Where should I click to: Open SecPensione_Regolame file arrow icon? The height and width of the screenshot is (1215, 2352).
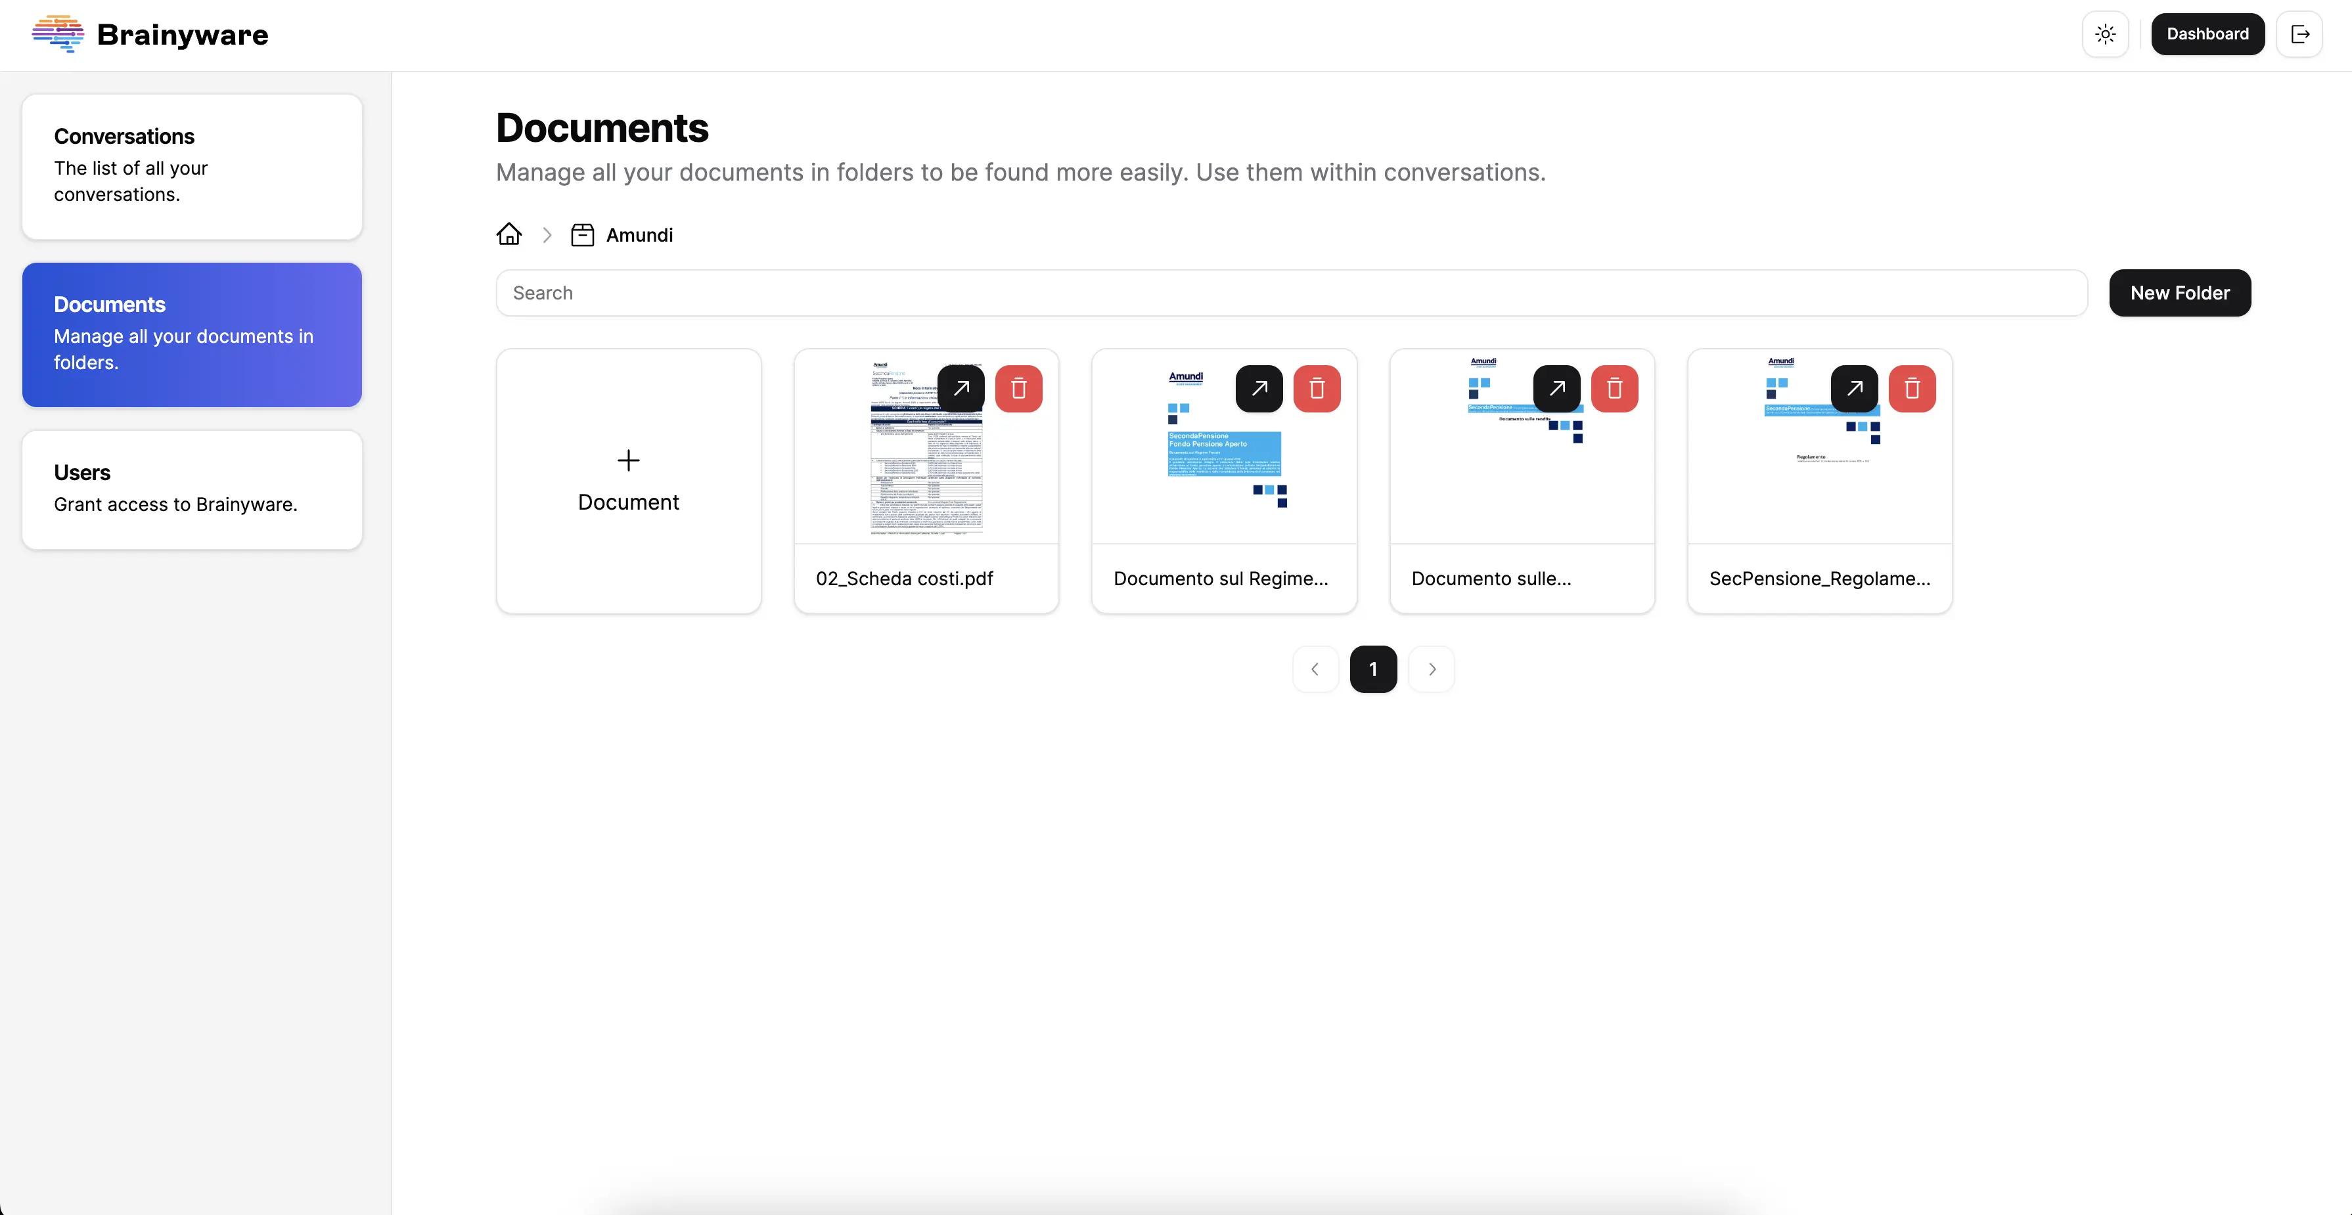[x=1855, y=389]
